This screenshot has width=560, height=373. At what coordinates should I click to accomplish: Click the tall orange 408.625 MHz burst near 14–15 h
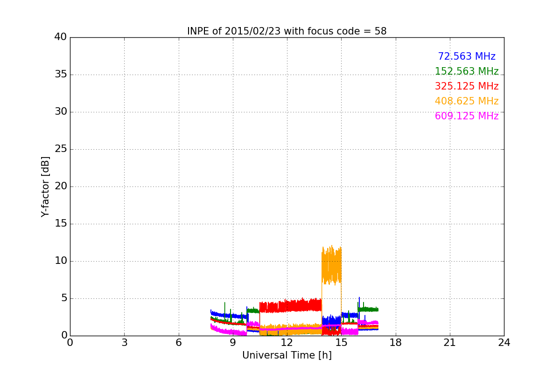click(x=331, y=266)
